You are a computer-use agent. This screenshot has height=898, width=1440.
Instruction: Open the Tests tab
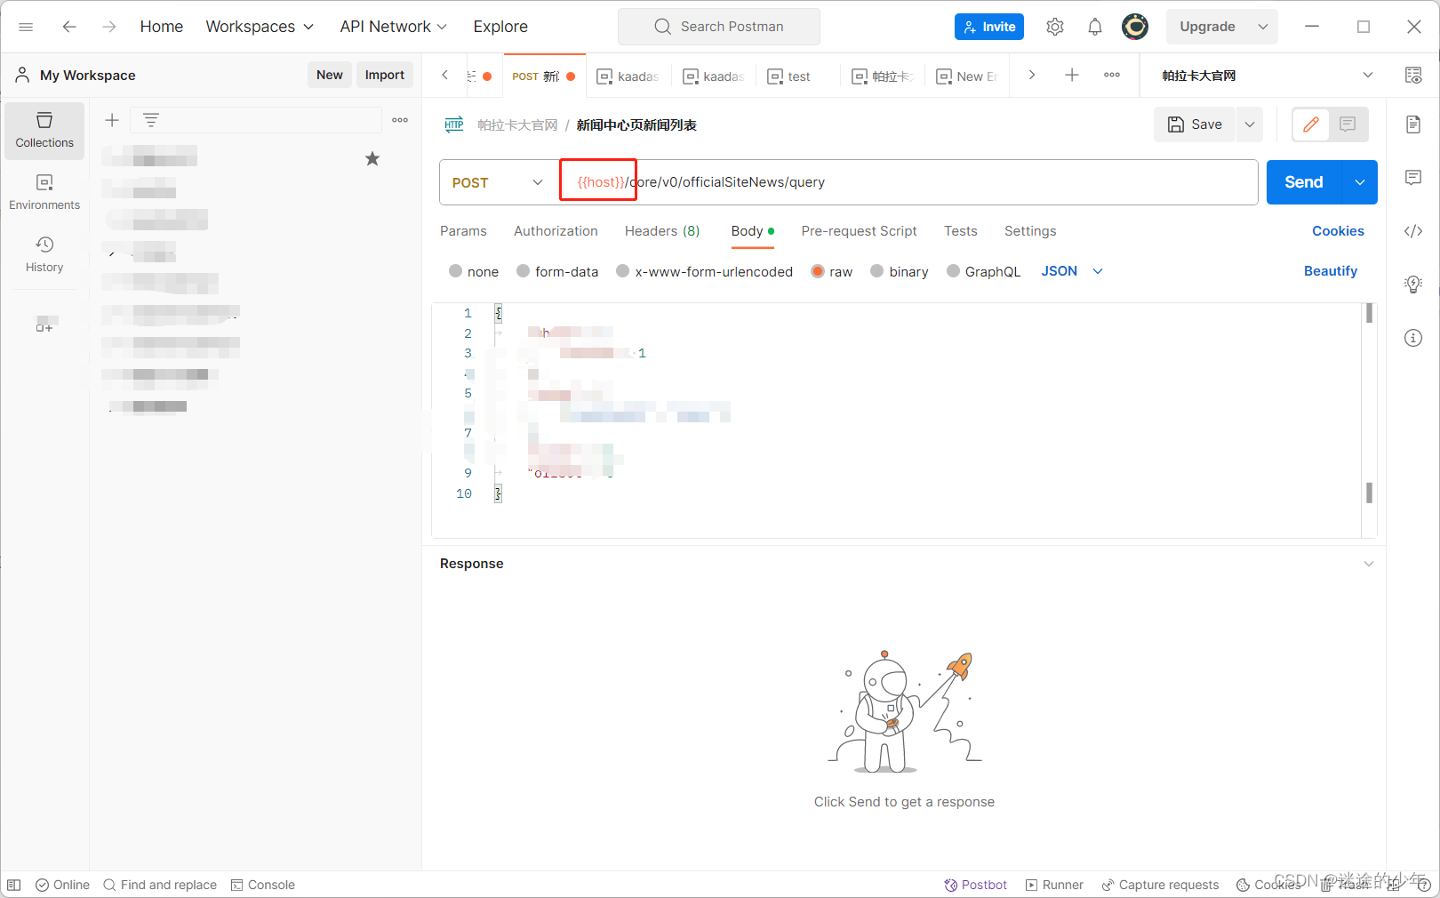(x=960, y=231)
